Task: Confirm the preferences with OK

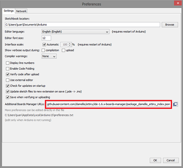Action: pyautogui.click(x=155, y=160)
